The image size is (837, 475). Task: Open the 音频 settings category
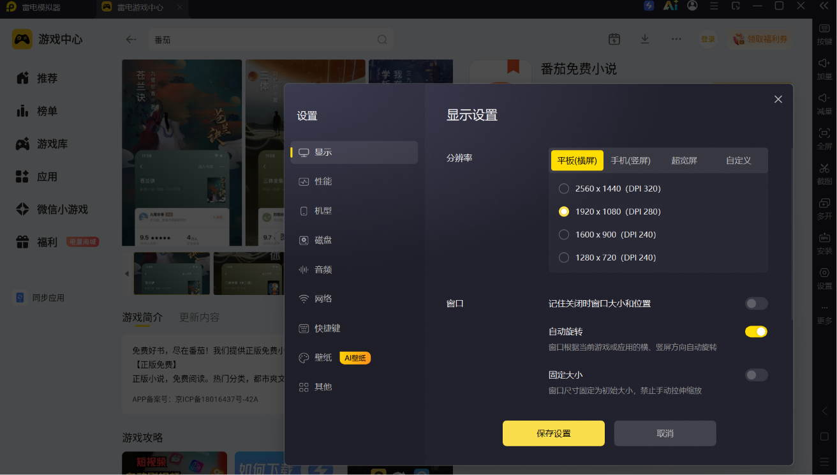pos(354,269)
